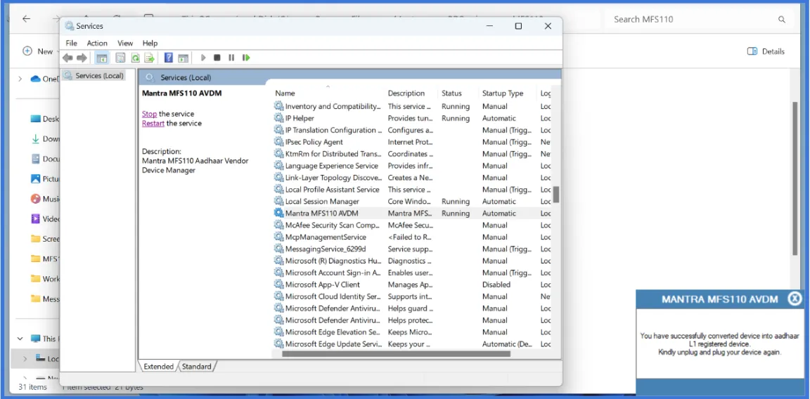Click the gear icon beside Local Session Manager
Image resolution: width=810 pixels, height=399 pixels.
[x=279, y=202]
